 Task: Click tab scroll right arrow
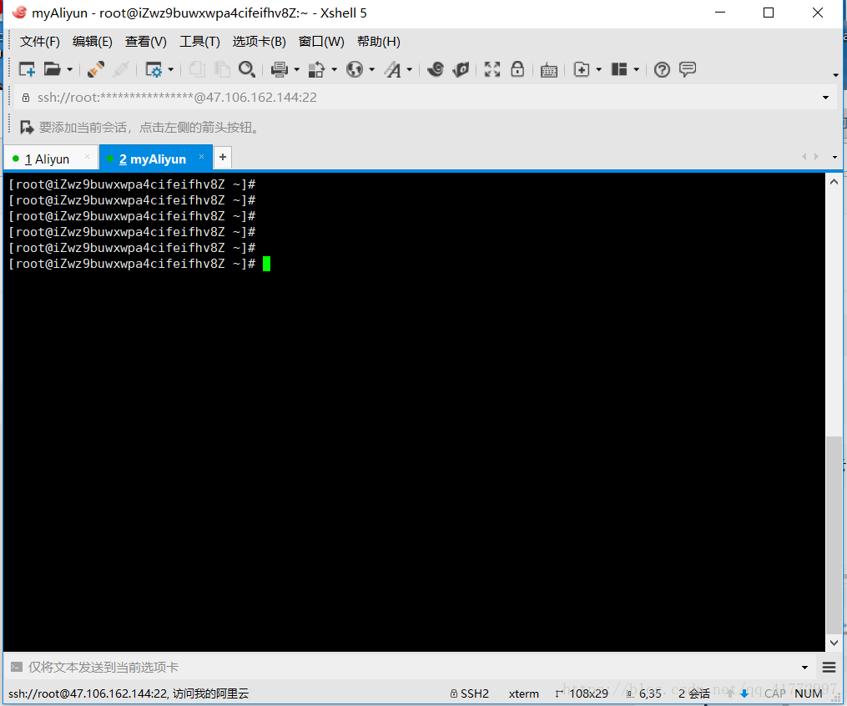tap(816, 157)
